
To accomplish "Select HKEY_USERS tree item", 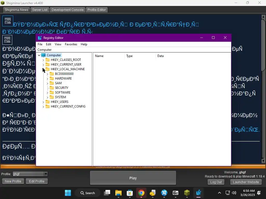I will 59,102.
